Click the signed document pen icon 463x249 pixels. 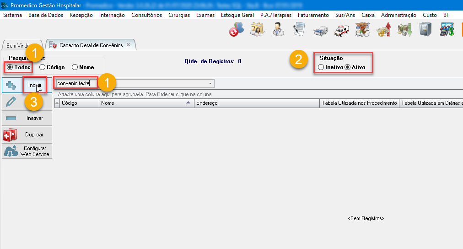(x=299, y=30)
